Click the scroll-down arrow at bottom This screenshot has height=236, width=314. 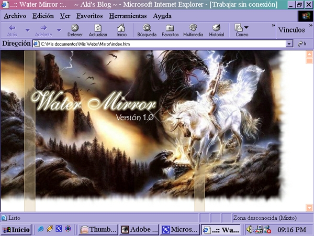[x=309, y=208]
